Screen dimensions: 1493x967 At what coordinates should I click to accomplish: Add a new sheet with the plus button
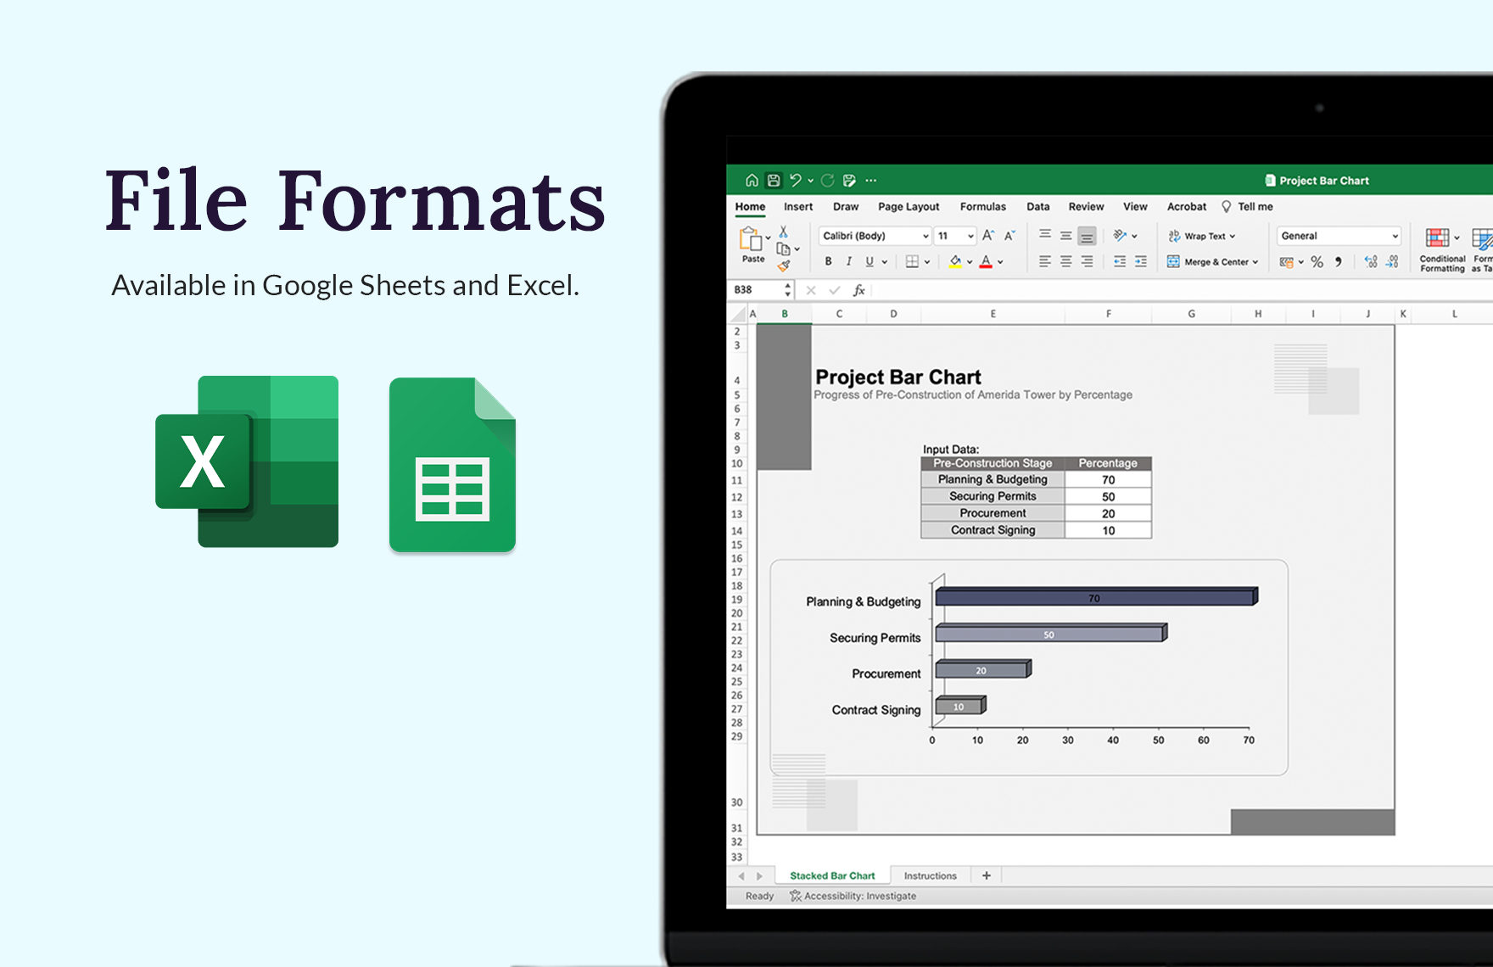(x=987, y=875)
